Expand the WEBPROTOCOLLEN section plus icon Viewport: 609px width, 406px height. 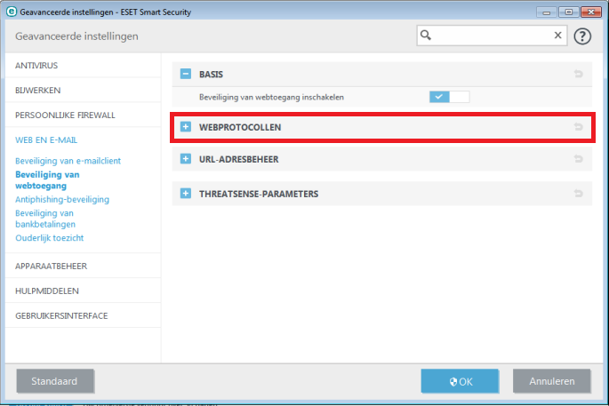click(x=186, y=127)
